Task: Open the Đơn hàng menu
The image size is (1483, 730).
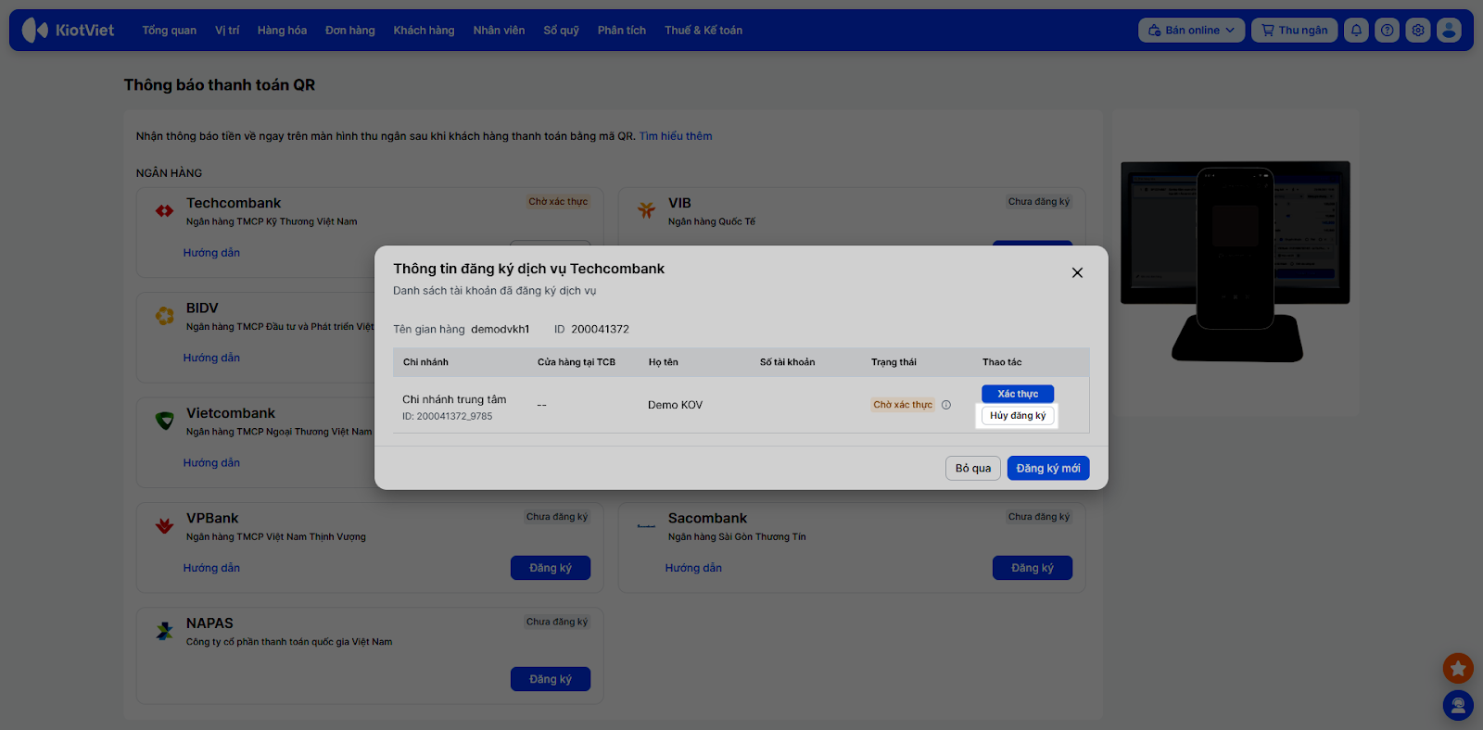Action: [350, 31]
